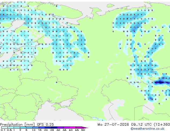
Task: Click the "(12+360" forecast offset text
Action: [x=162, y=125]
